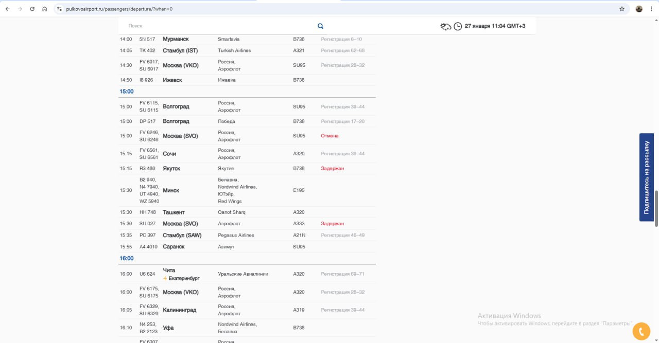Open the Chrome three-dot menu
The image size is (659, 343).
(x=652, y=9)
